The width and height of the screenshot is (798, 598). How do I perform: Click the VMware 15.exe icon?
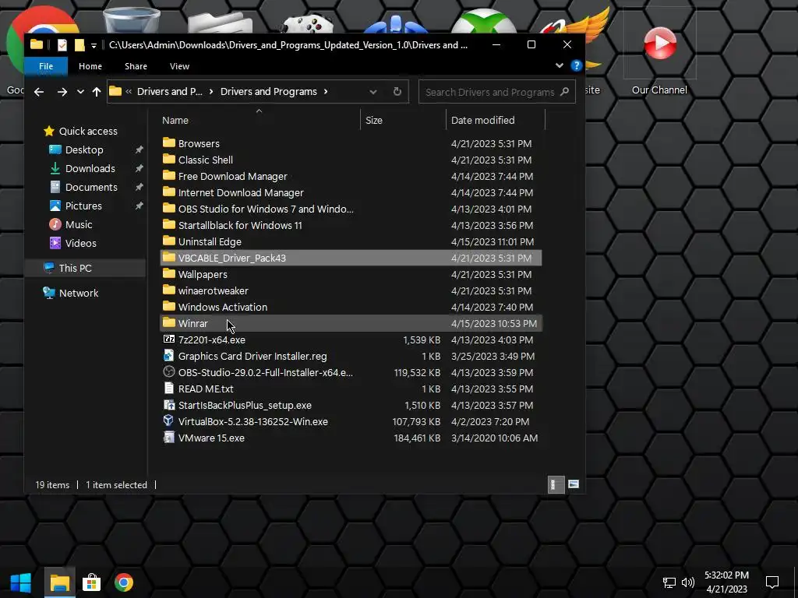pyautogui.click(x=169, y=438)
